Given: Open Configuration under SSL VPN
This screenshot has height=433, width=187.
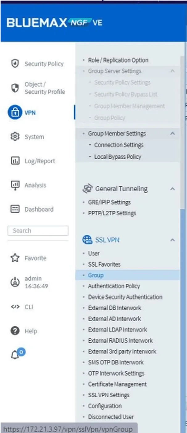Looking at the screenshot, I should [105, 406].
